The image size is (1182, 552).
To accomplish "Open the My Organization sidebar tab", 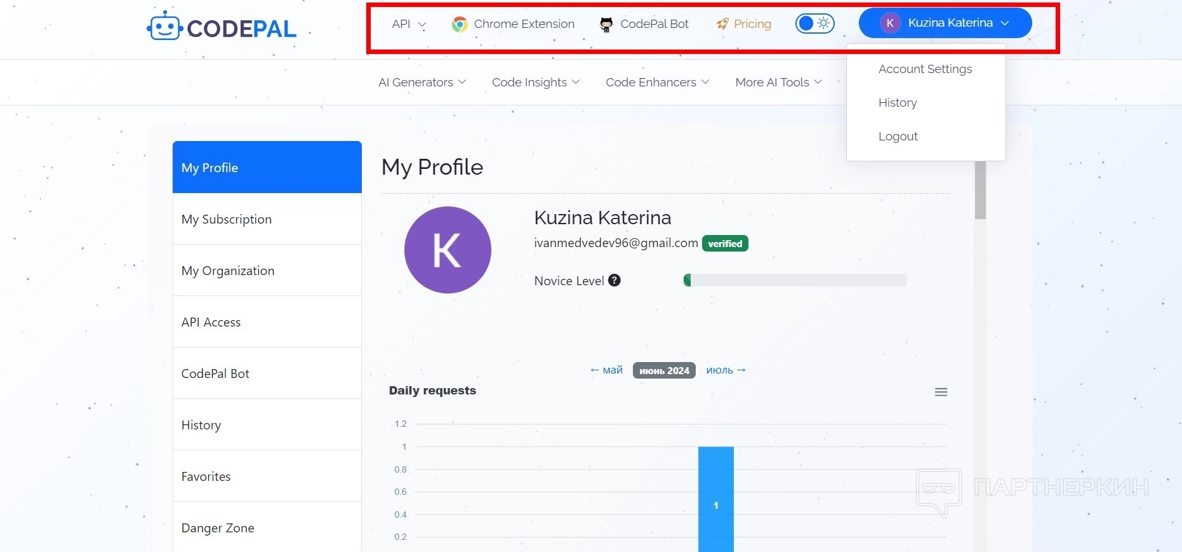I will pyautogui.click(x=267, y=271).
